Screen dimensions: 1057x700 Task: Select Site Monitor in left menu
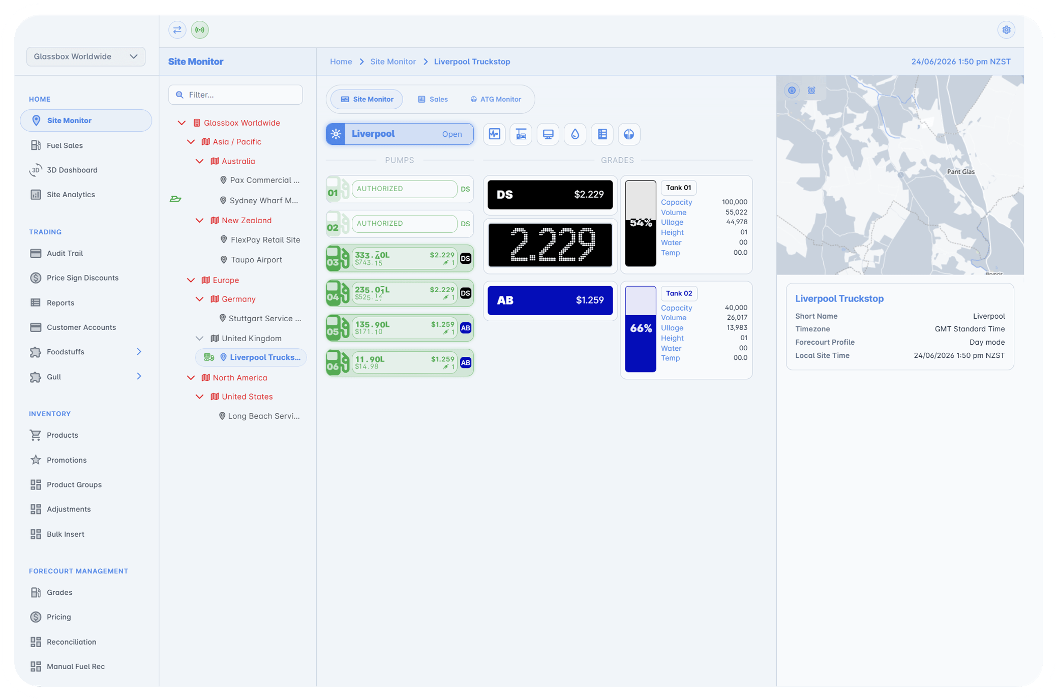click(85, 120)
